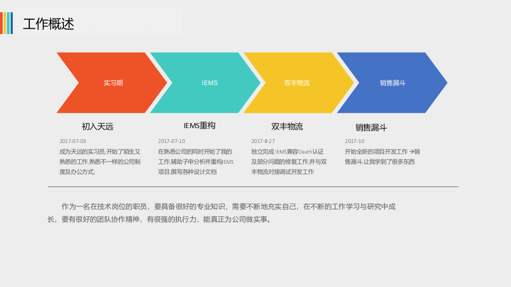Click the date 2017-07-10
Image resolution: width=511 pixels, height=287 pixels.
click(171, 141)
